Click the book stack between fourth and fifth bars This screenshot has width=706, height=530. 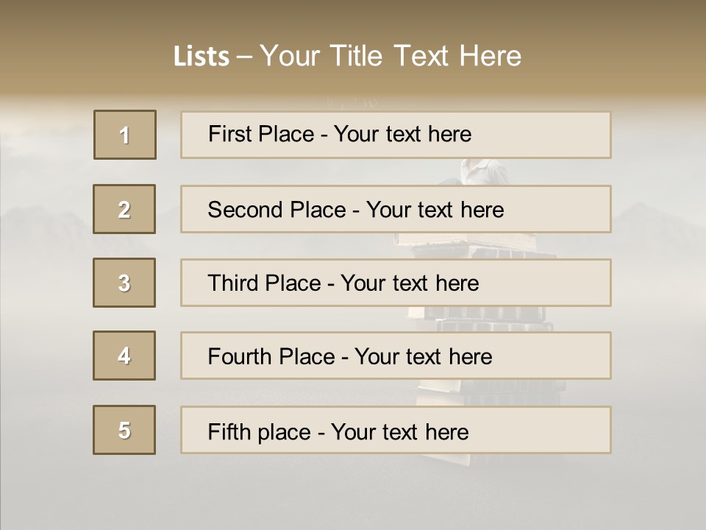(490, 392)
